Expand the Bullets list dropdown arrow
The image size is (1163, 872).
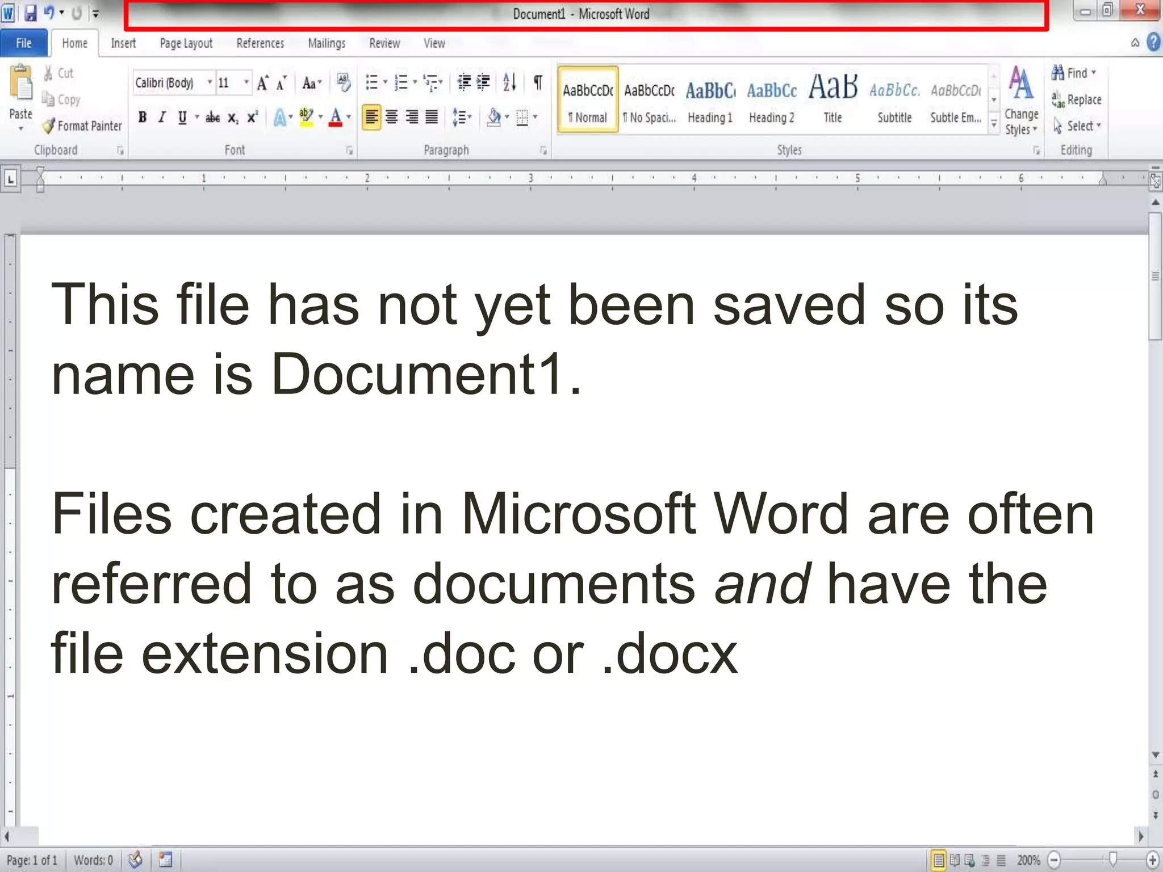(385, 83)
